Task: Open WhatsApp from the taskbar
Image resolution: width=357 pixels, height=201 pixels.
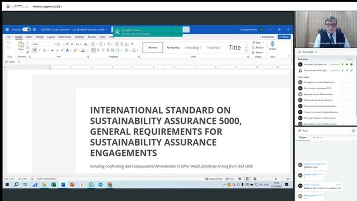Action: 91,185
